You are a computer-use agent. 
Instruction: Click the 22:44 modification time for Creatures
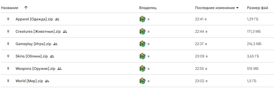tap(199, 31)
